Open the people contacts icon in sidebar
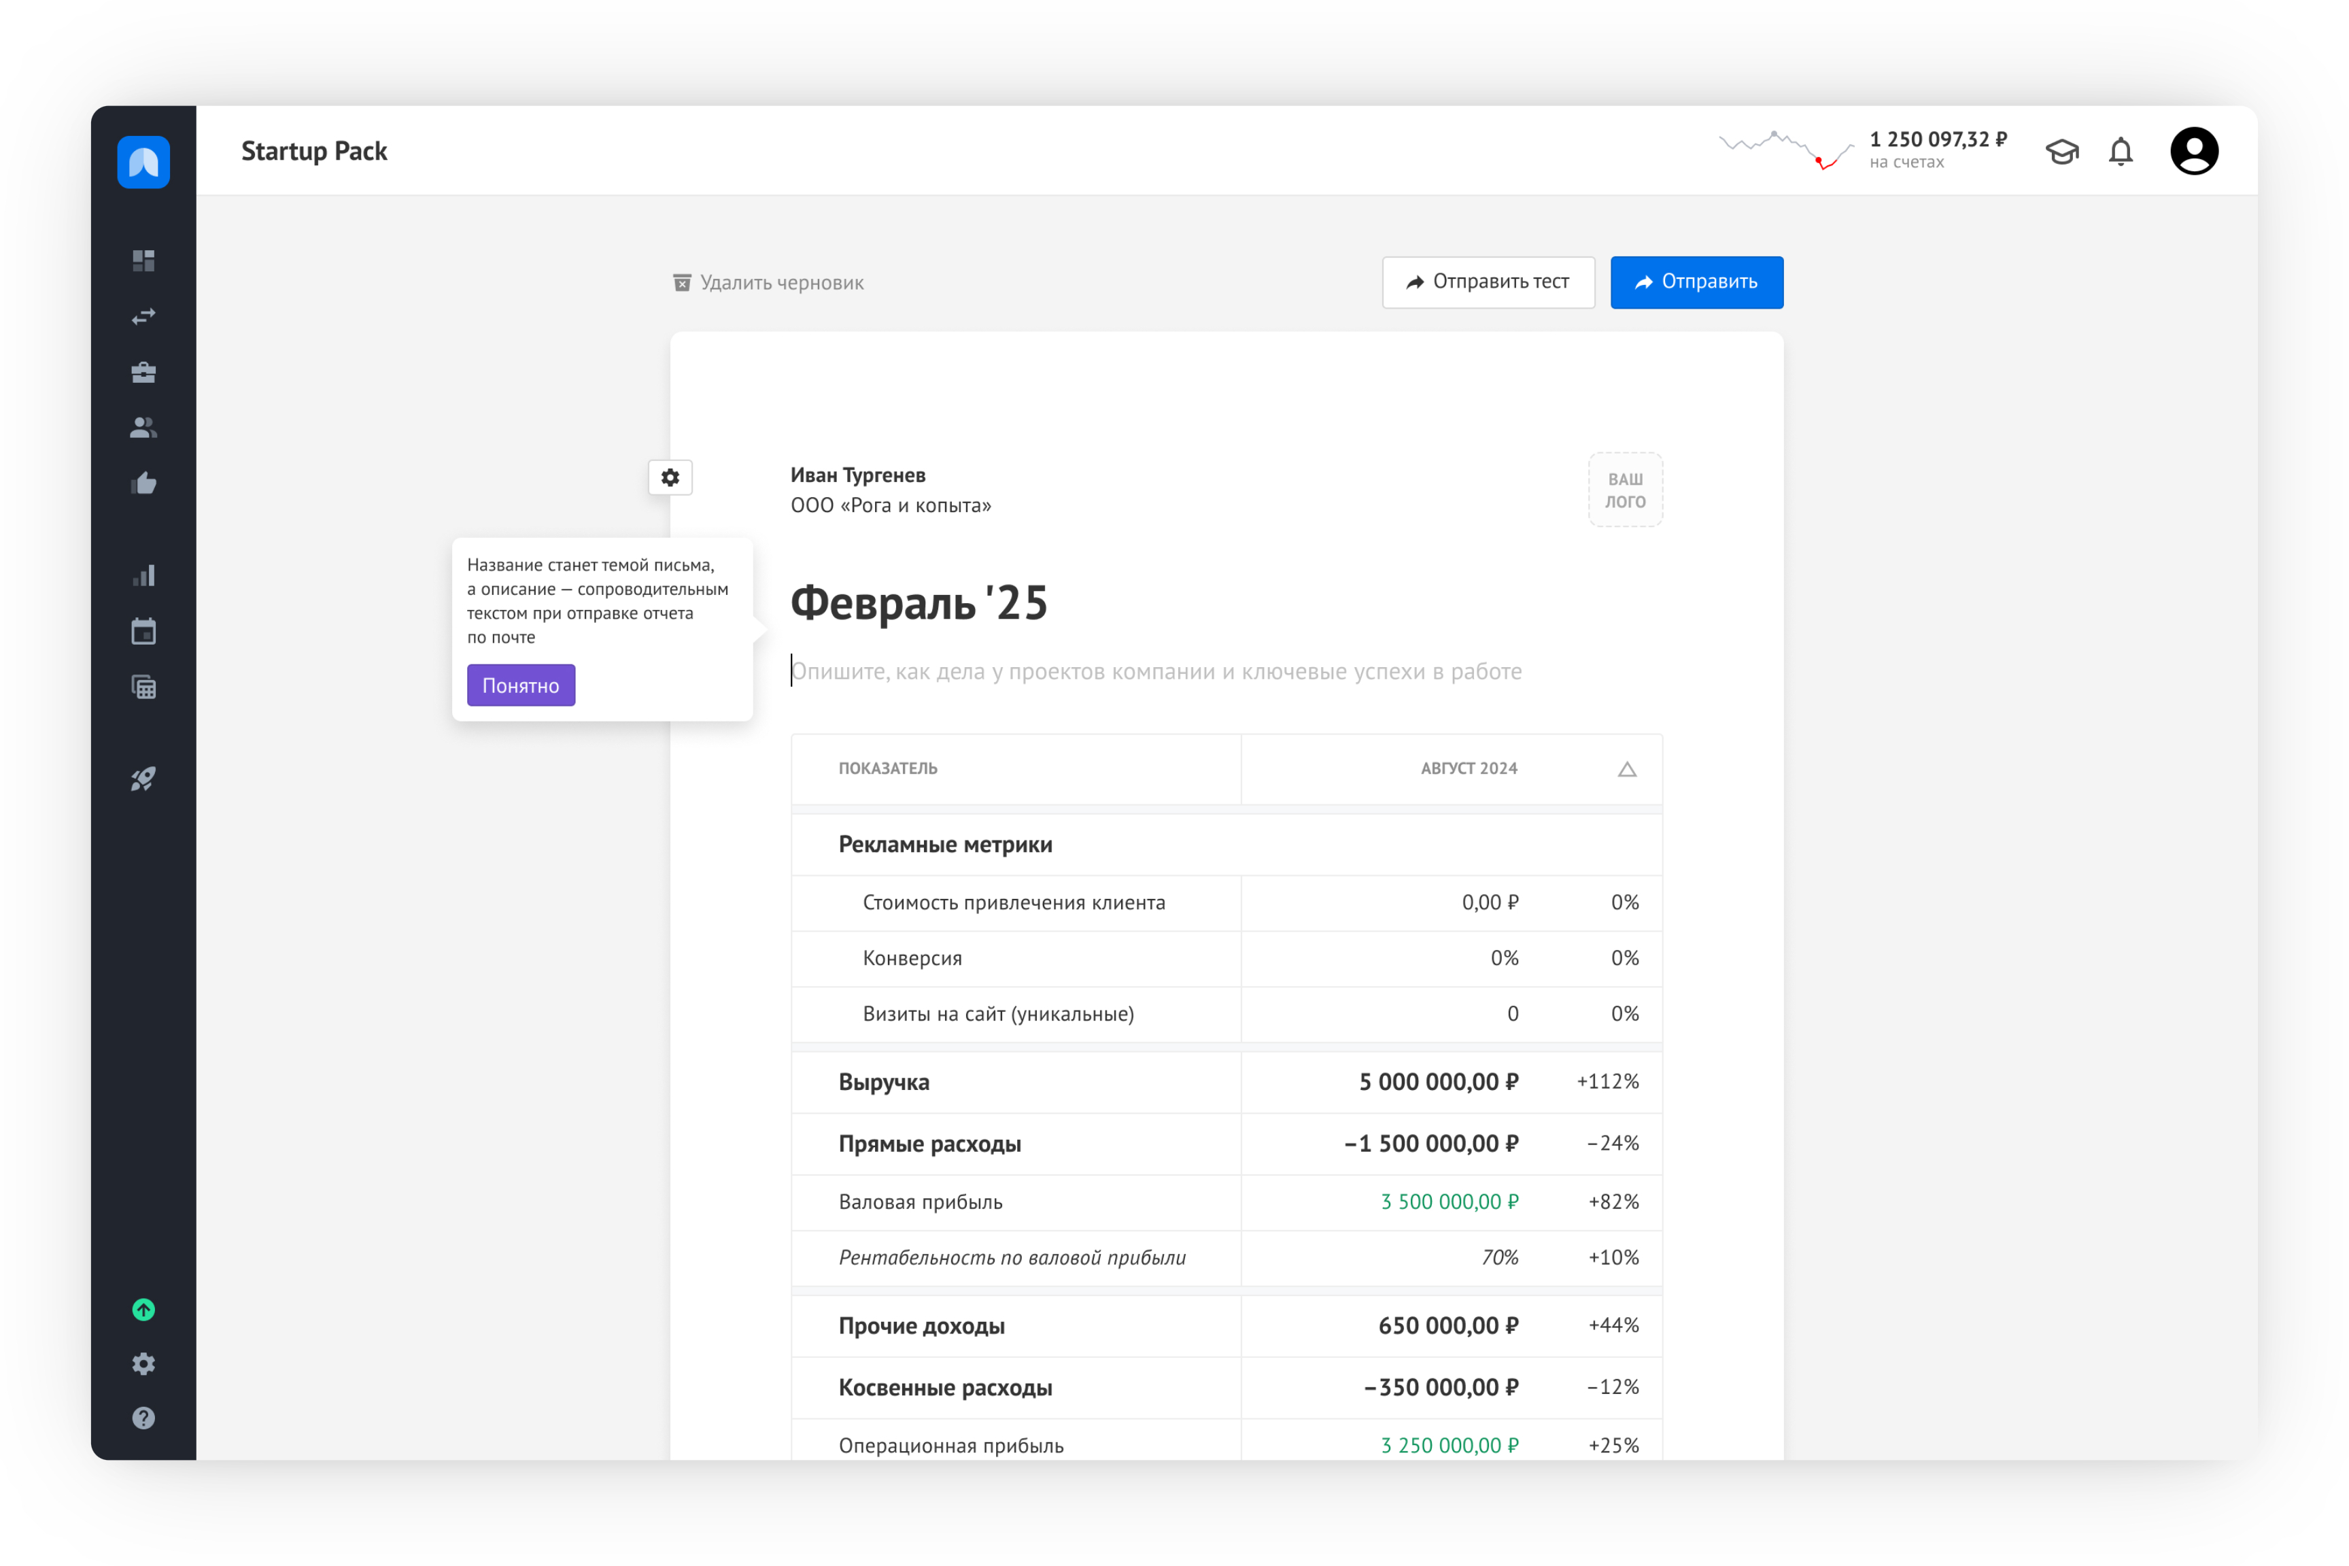Image resolution: width=2349 pixels, height=1566 pixels. 143,428
